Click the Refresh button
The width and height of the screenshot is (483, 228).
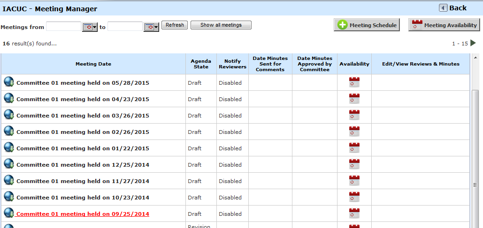pyautogui.click(x=175, y=25)
